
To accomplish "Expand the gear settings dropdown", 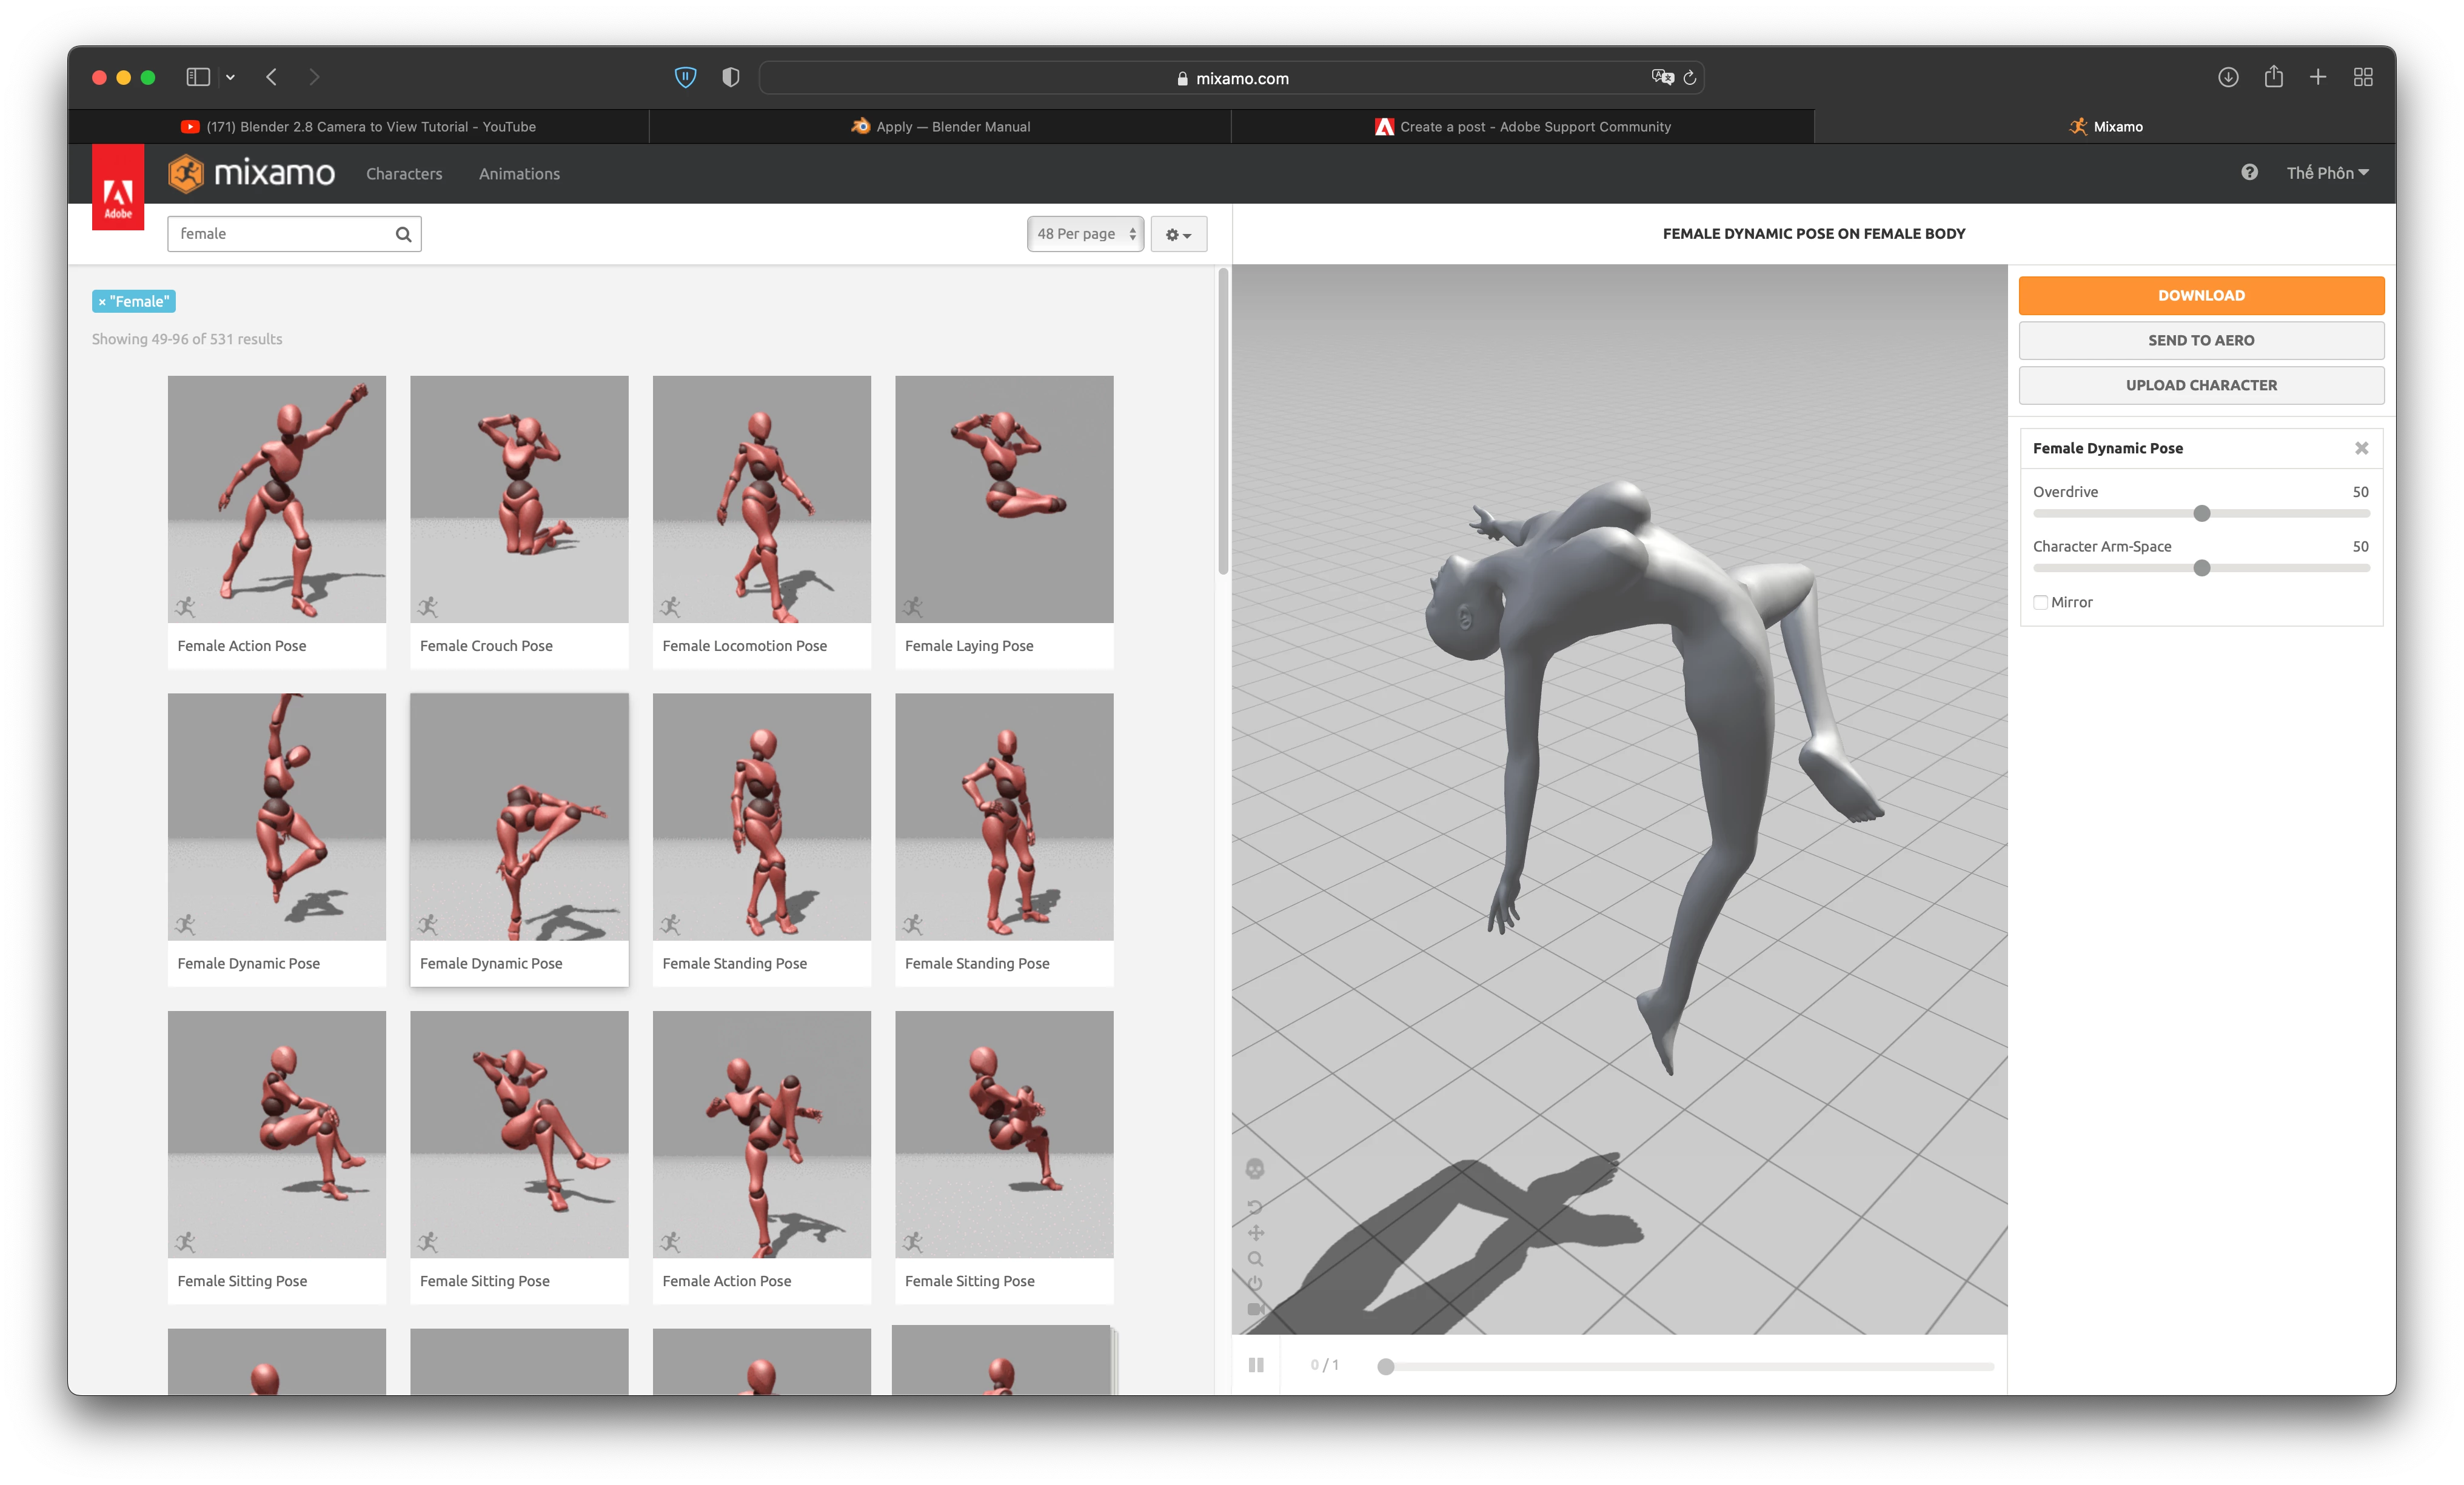I will coord(1178,234).
